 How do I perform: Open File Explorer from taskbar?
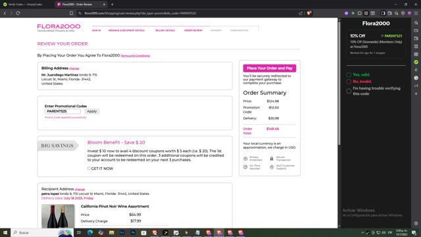[111, 232]
